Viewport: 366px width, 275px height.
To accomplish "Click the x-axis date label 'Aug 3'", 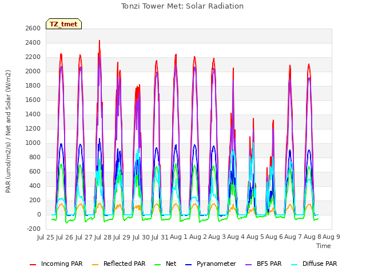I will tap(217, 237).
